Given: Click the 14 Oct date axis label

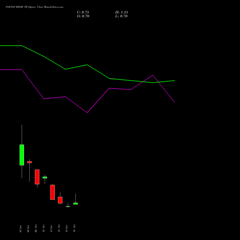Looking at the screenshot, I should 59,228.
